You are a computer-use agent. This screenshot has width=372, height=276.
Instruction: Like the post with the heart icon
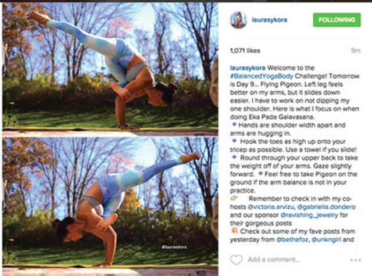[x=237, y=260]
